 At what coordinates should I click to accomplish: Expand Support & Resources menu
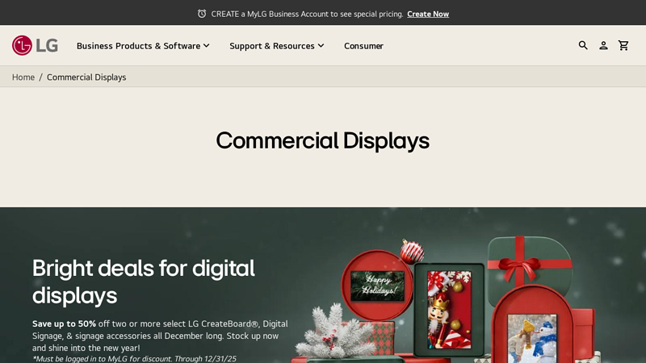[276, 46]
